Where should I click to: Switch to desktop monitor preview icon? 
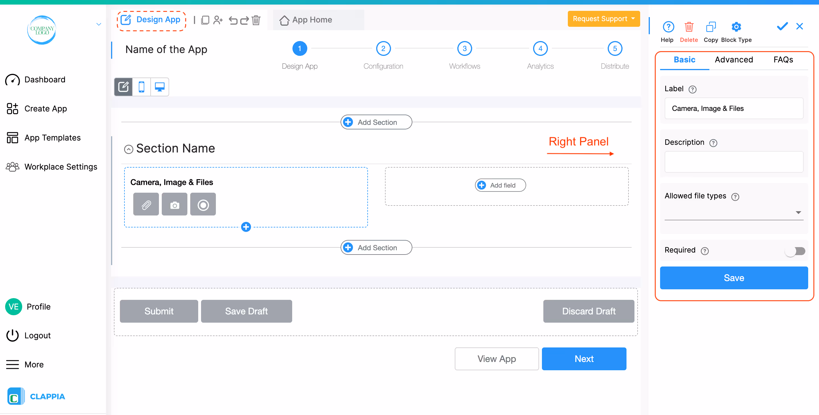(159, 87)
